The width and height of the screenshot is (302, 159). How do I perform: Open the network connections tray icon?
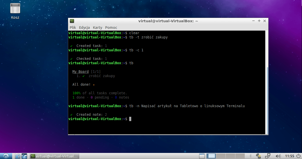click(268, 156)
